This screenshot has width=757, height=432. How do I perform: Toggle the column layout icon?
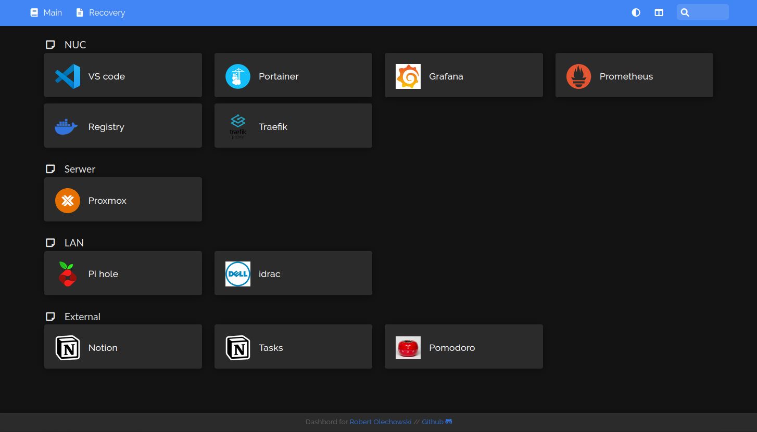pos(659,12)
